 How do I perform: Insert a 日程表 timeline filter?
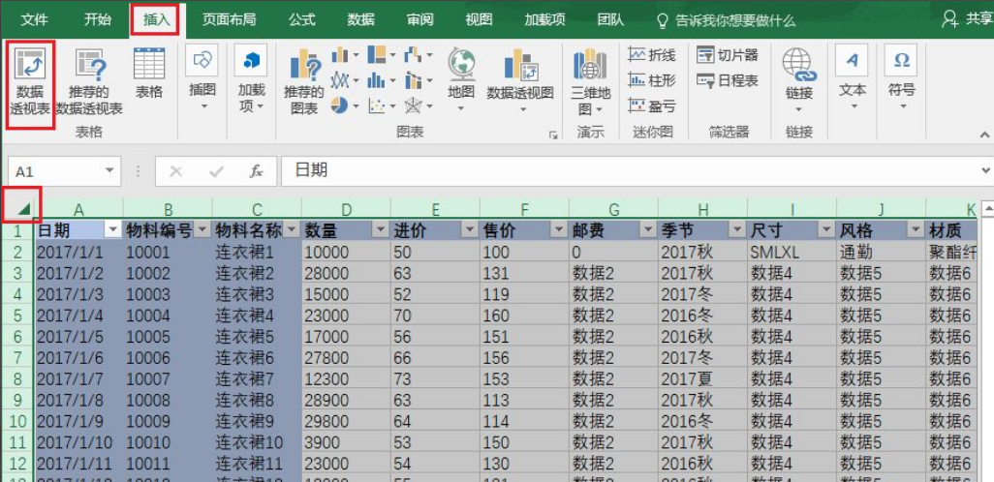(728, 81)
